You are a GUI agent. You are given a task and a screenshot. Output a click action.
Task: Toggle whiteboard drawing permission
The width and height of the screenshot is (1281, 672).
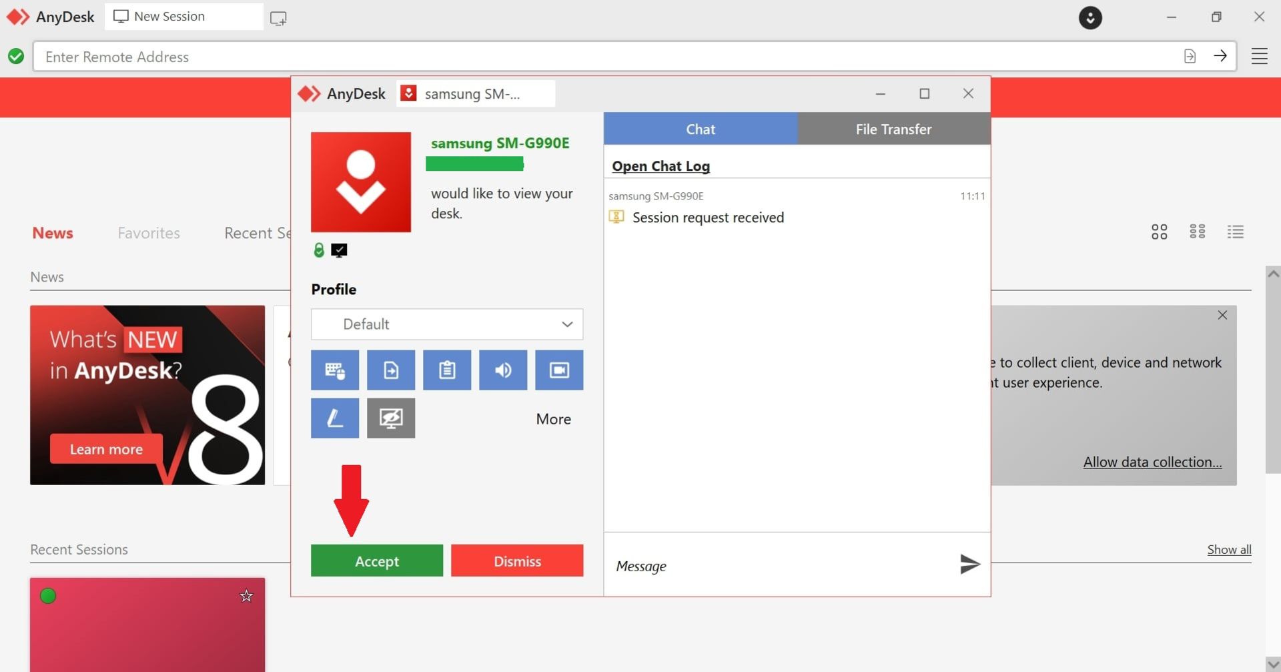click(x=335, y=418)
